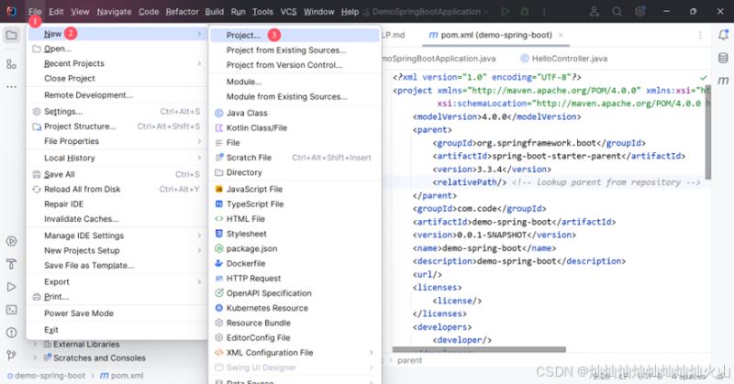This screenshot has height=384, width=734.
Task: Click the toolbar more actions vertical dots
Action: tap(543, 12)
